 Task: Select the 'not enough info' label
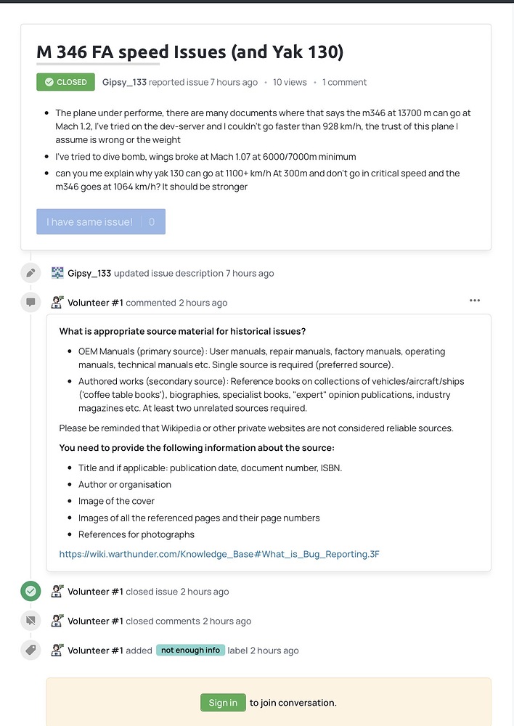click(190, 650)
